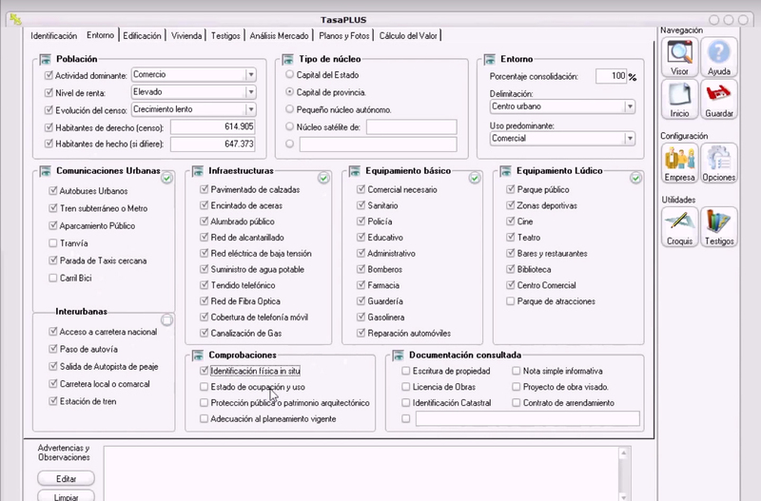Screen dimensions: 761x501
Task: Open Nivel de renta dropdown
Action: (x=250, y=92)
